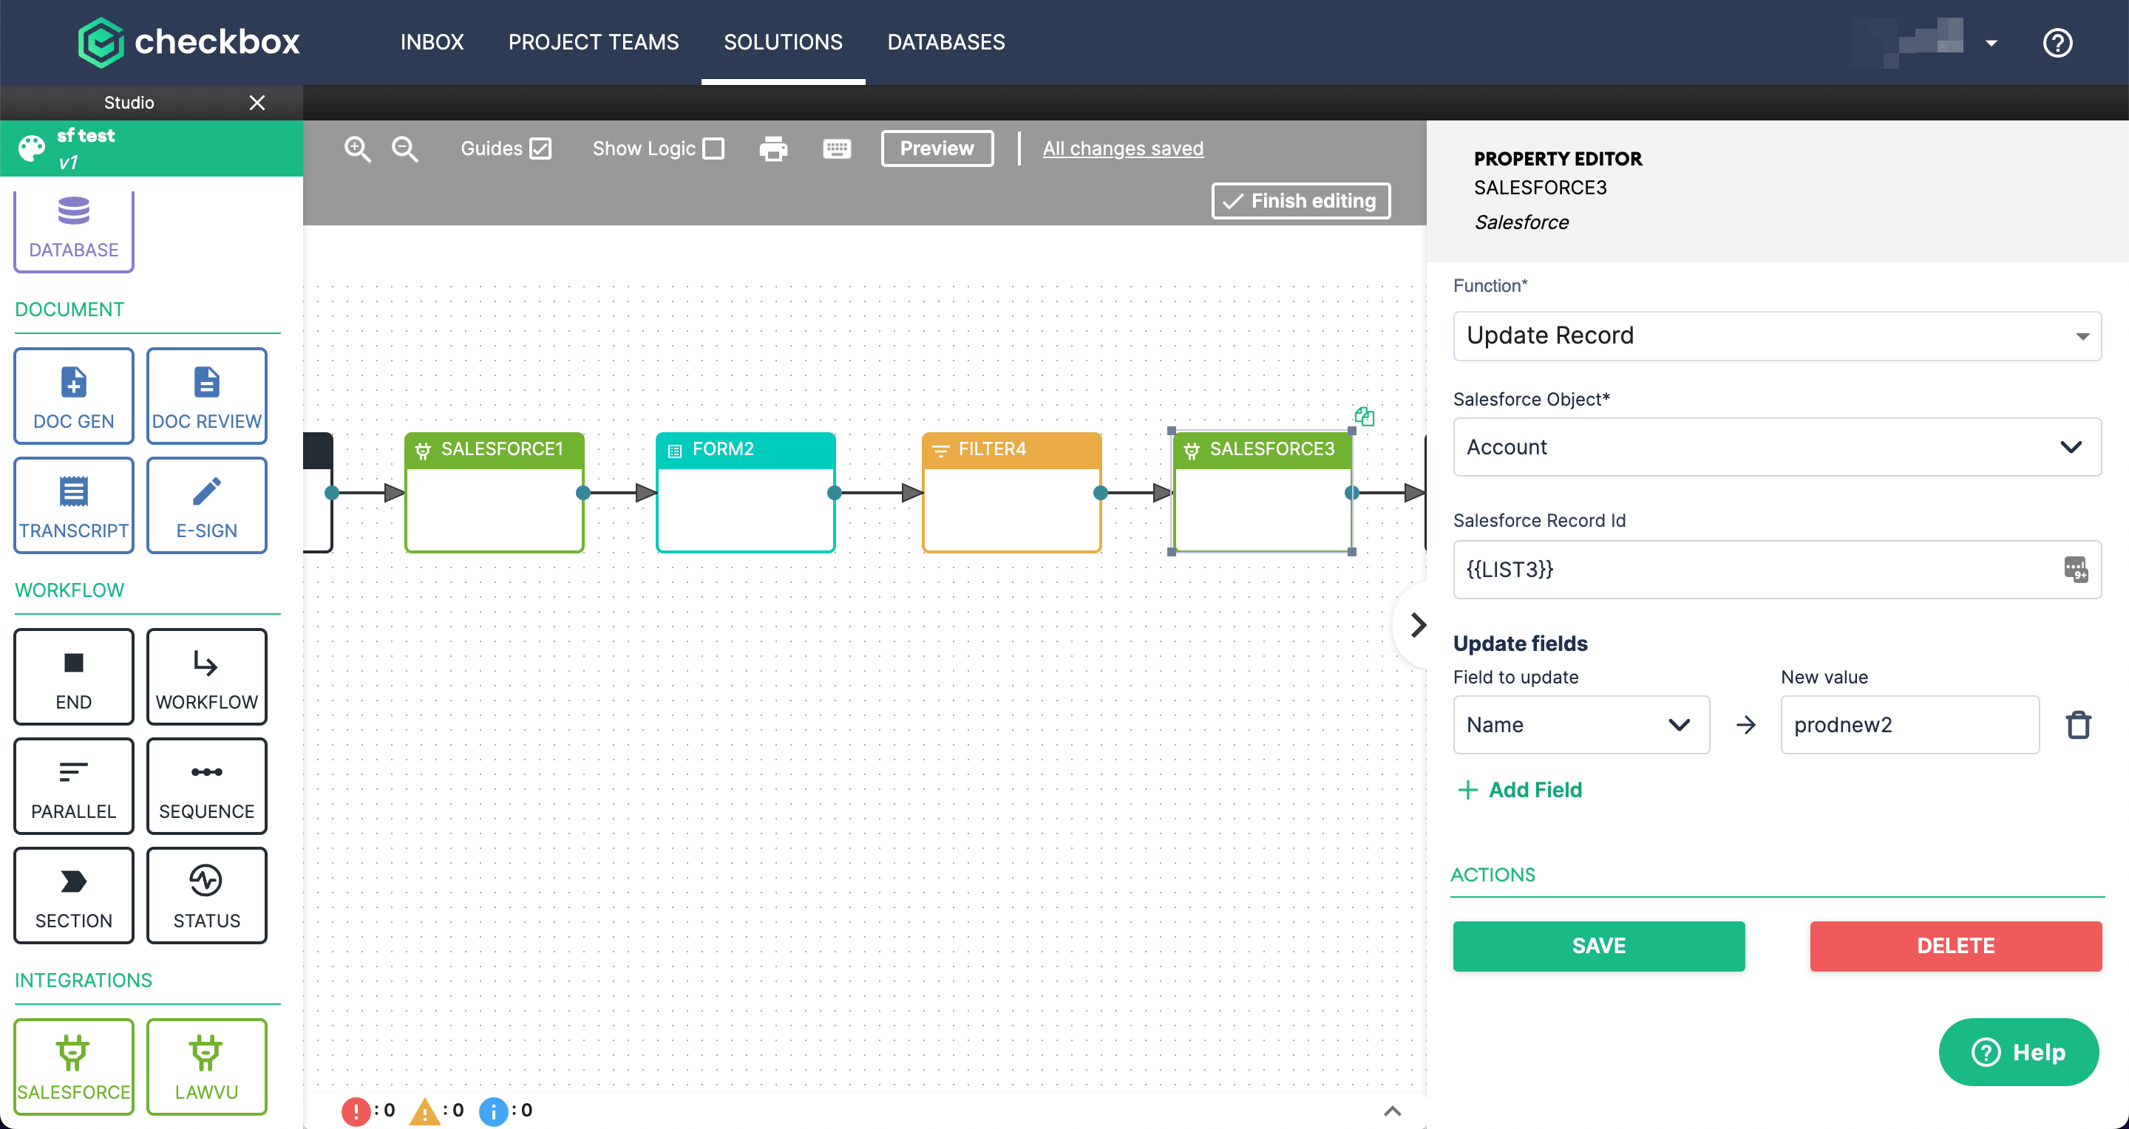Image resolution: width=2129 pixels, height=1129 pixels.
Task: Click the ACTIONS section heading
Action: click(x=1493, y=875)
